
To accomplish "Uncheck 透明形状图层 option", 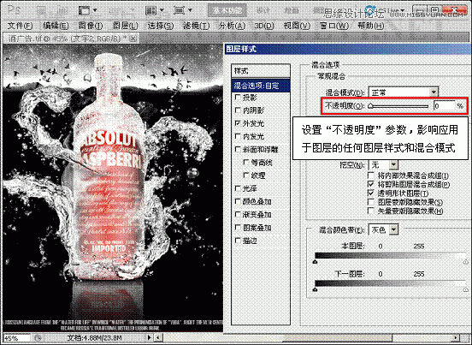I will (x=371, y=193).
